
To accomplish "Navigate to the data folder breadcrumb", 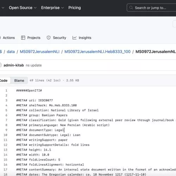I will point(11,51).
